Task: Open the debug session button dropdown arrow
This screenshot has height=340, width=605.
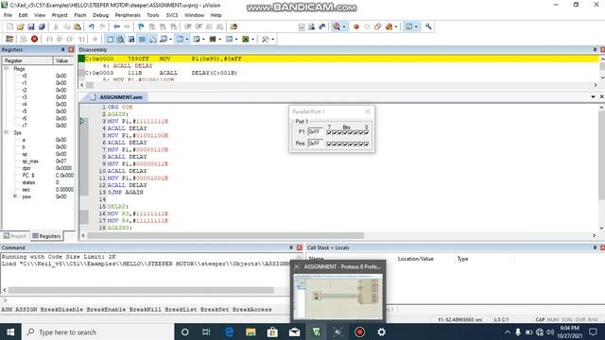Action: click(344, 26)
